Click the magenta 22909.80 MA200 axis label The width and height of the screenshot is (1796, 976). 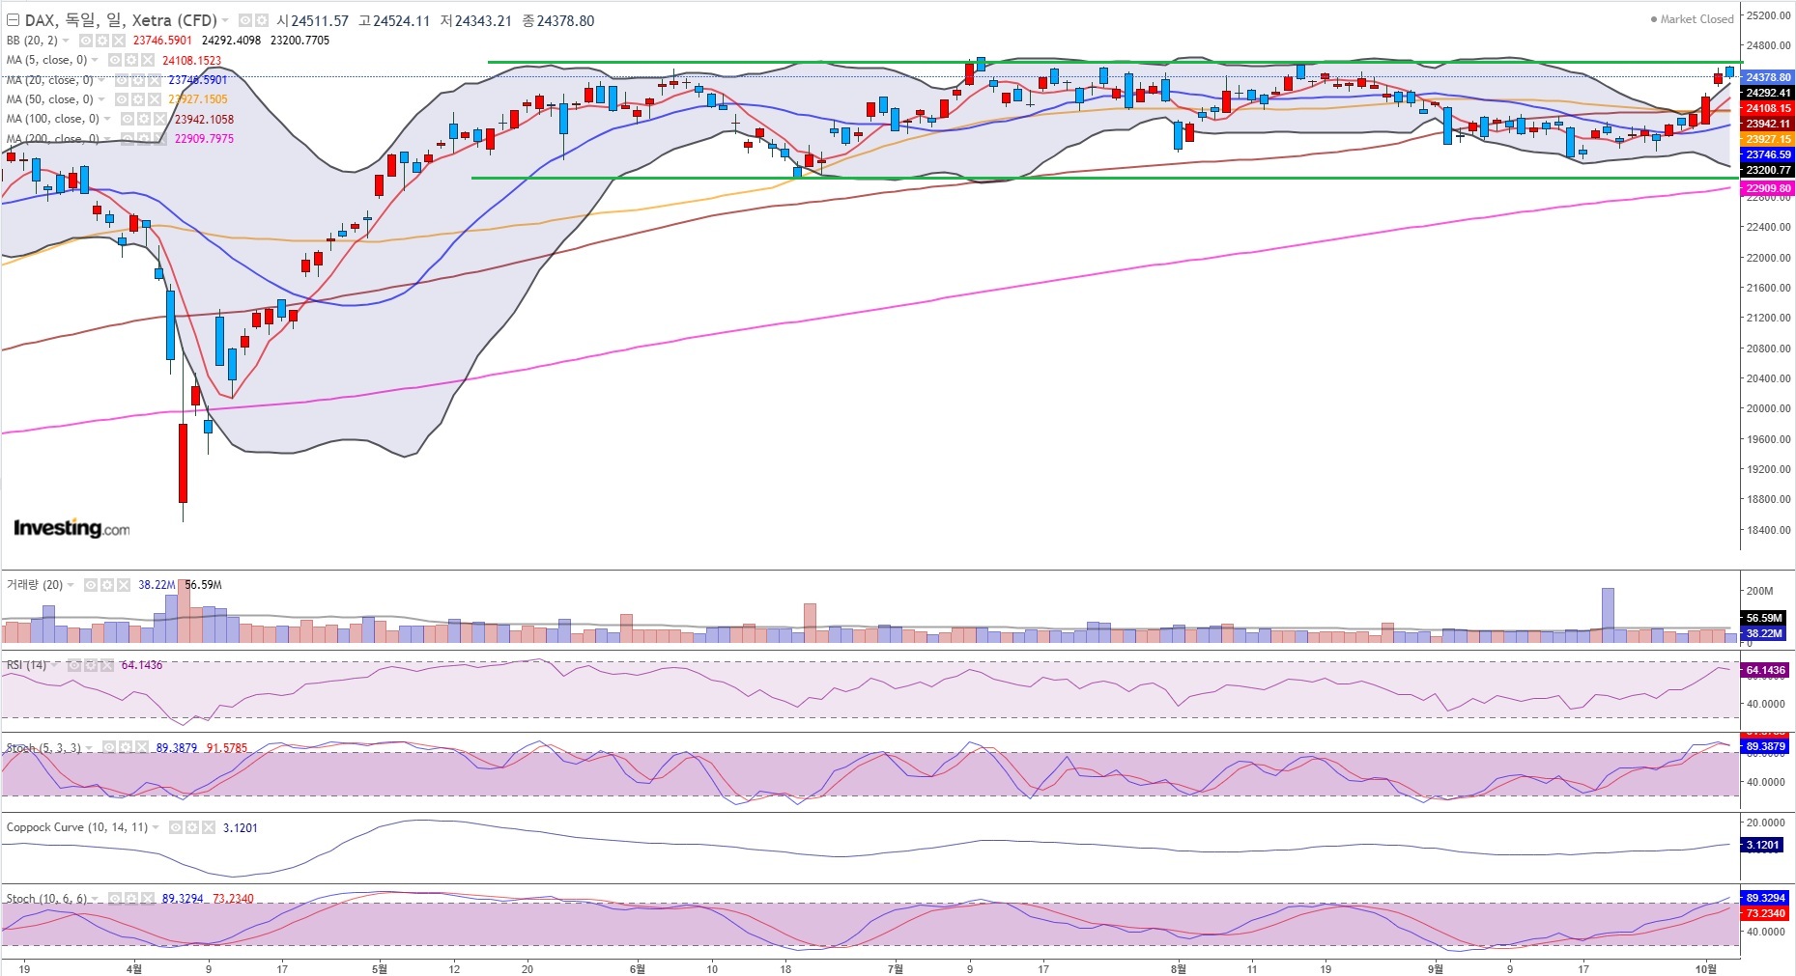coord(1768,189)
